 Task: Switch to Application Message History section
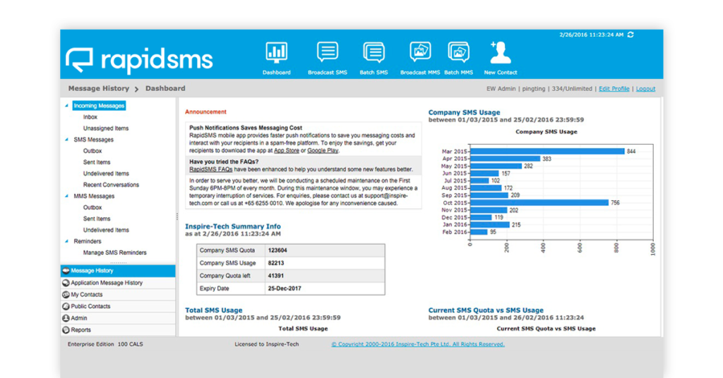(118, 283)
